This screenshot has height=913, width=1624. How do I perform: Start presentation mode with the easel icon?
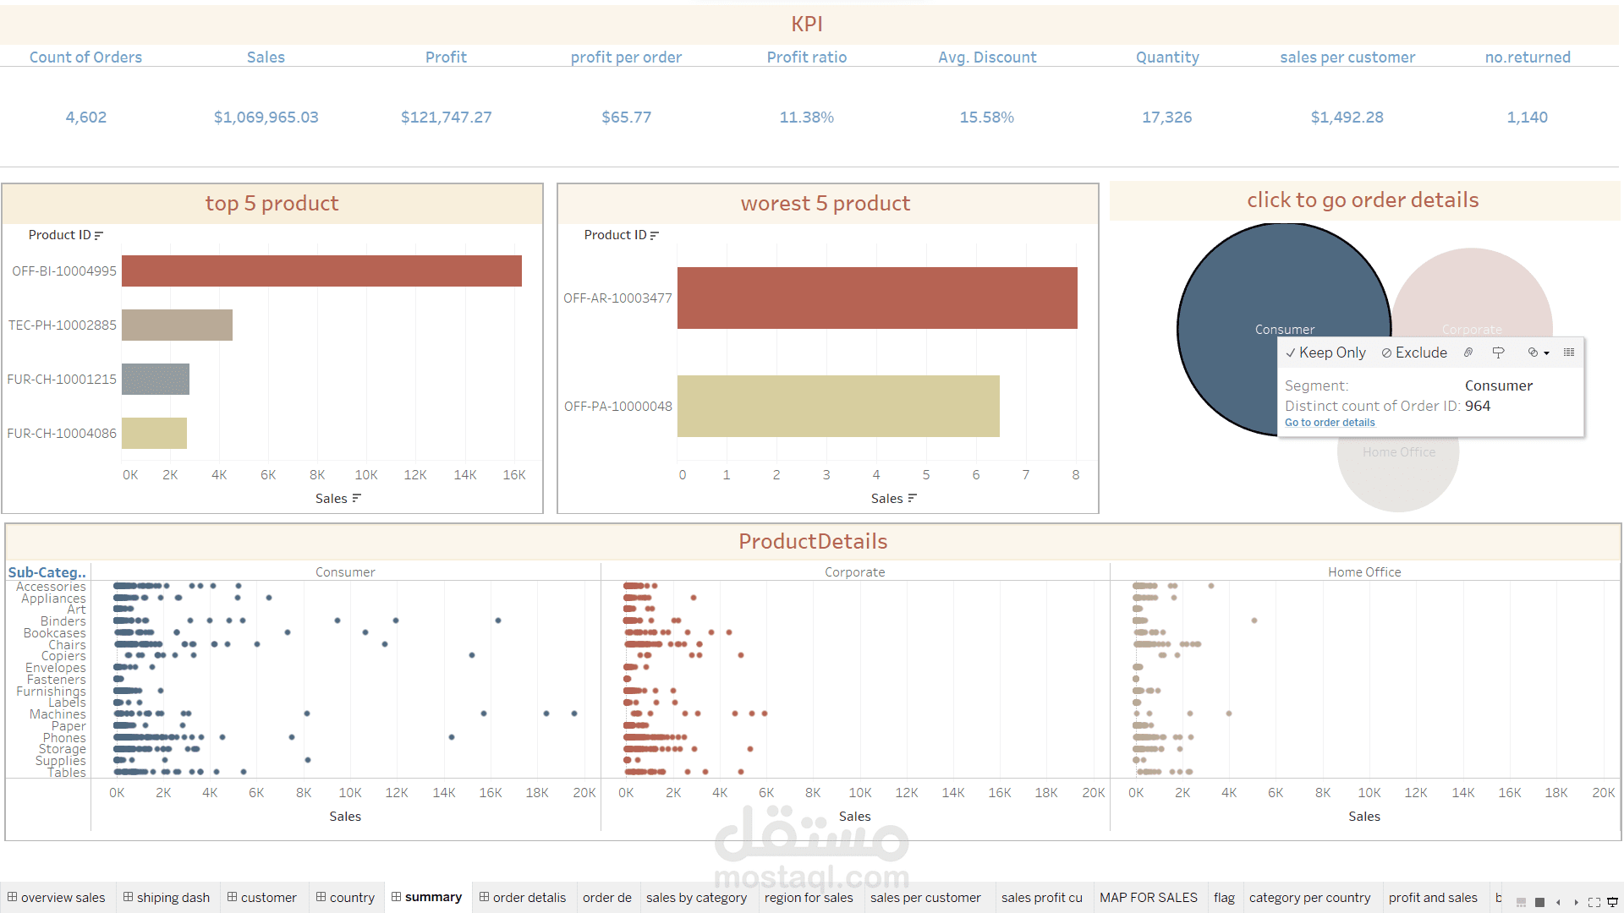[x=1612, y=902]
